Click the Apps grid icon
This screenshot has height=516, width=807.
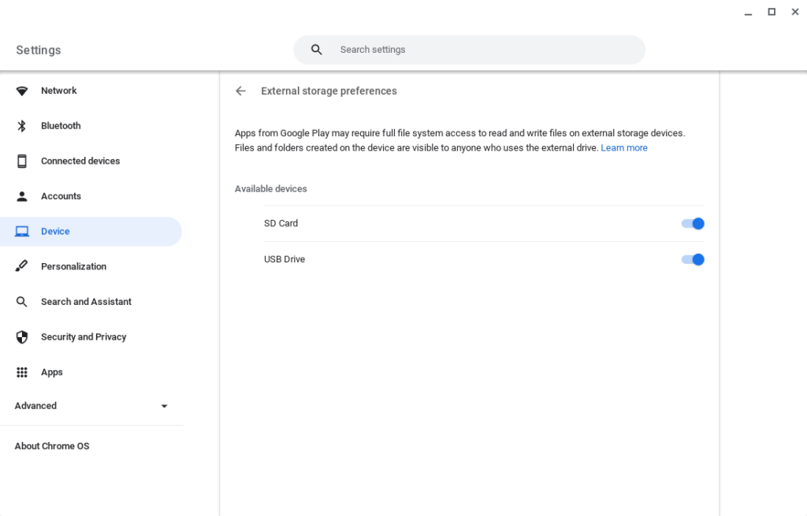pyautogui.click(x=21, y=372)
